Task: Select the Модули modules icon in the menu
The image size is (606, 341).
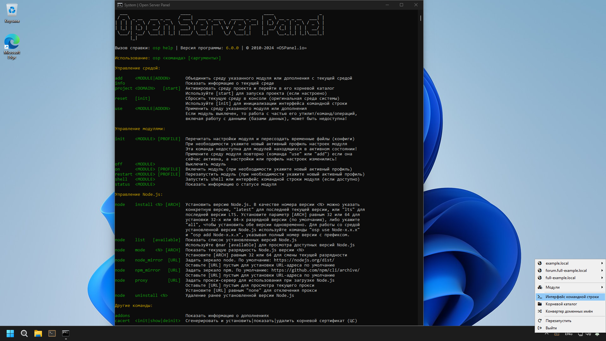Action: point(540,287)
